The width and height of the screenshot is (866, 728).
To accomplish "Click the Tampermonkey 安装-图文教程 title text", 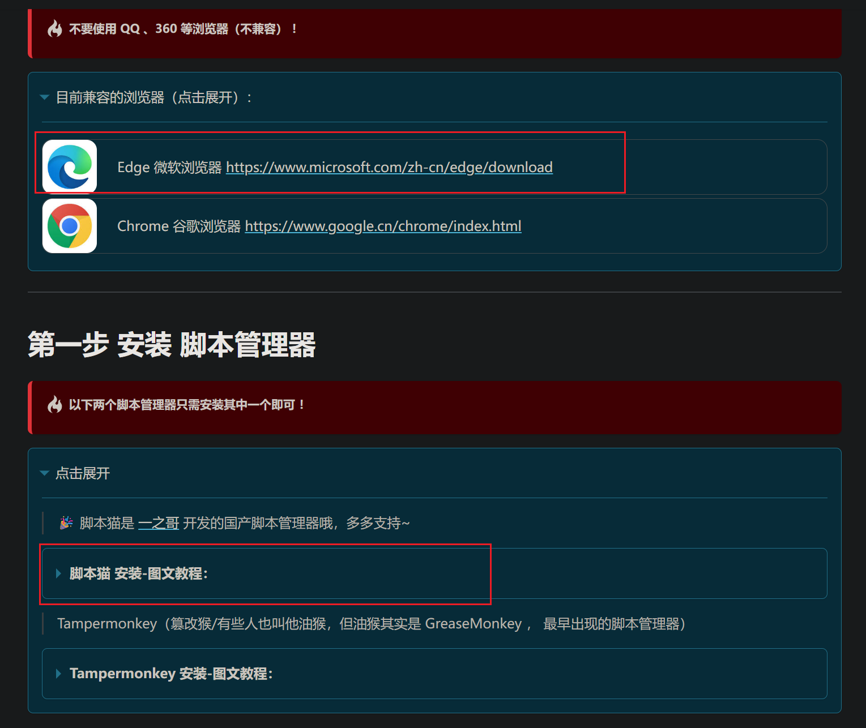I will coord(171,674).
